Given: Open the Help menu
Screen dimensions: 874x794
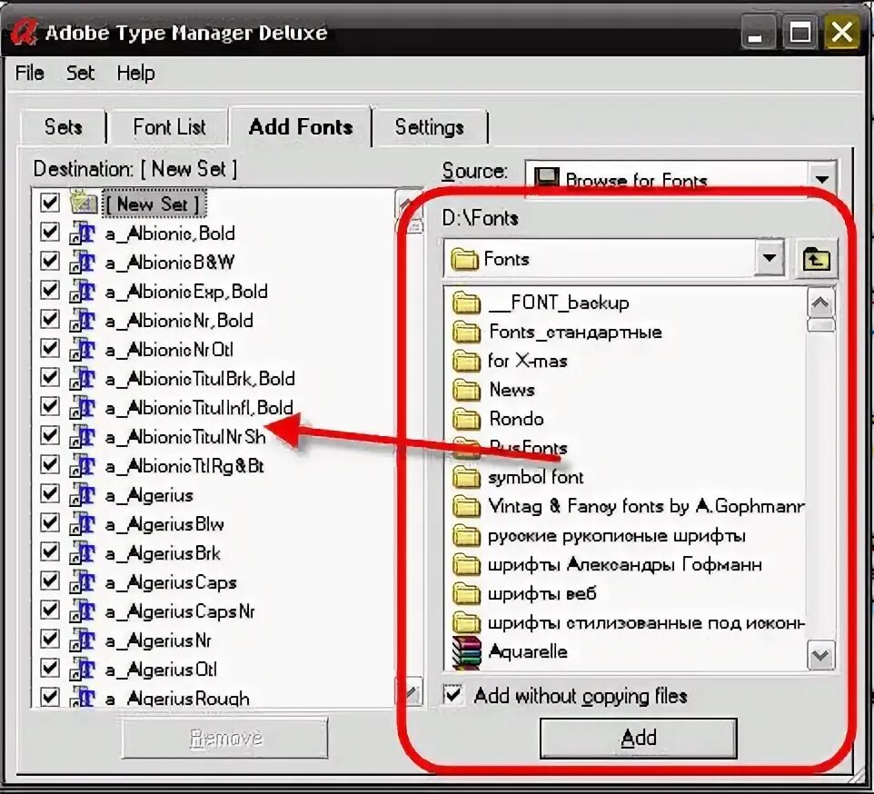Looking at the screenshot, I should [135, 73].
